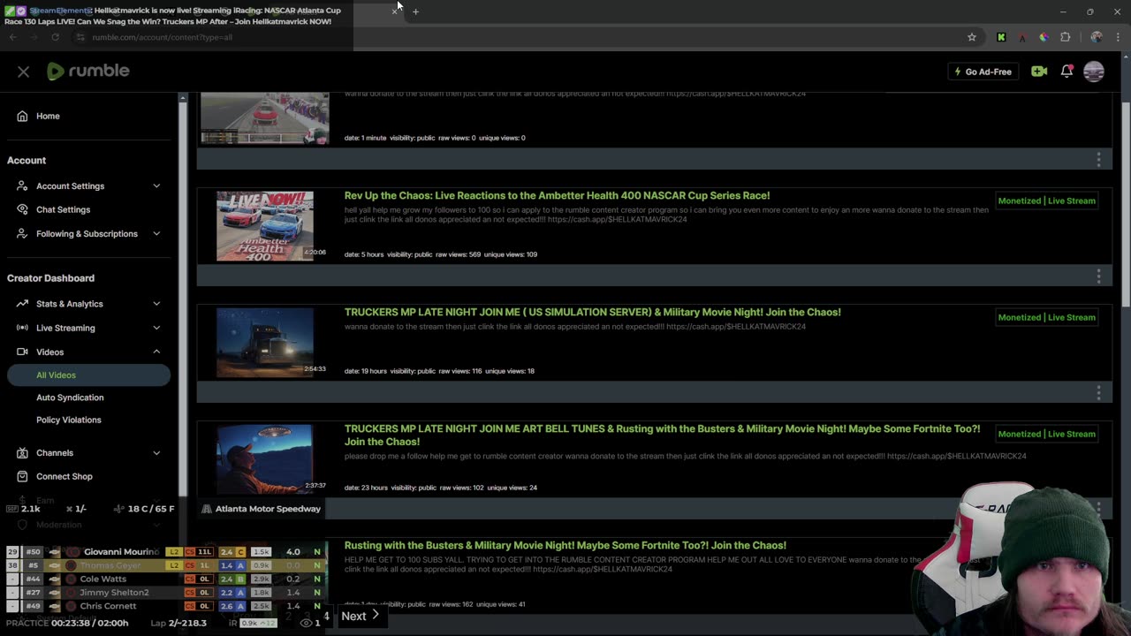Open the Videos section in the sidebar
Screen dimensions: 1131x636
click(49, 352)
